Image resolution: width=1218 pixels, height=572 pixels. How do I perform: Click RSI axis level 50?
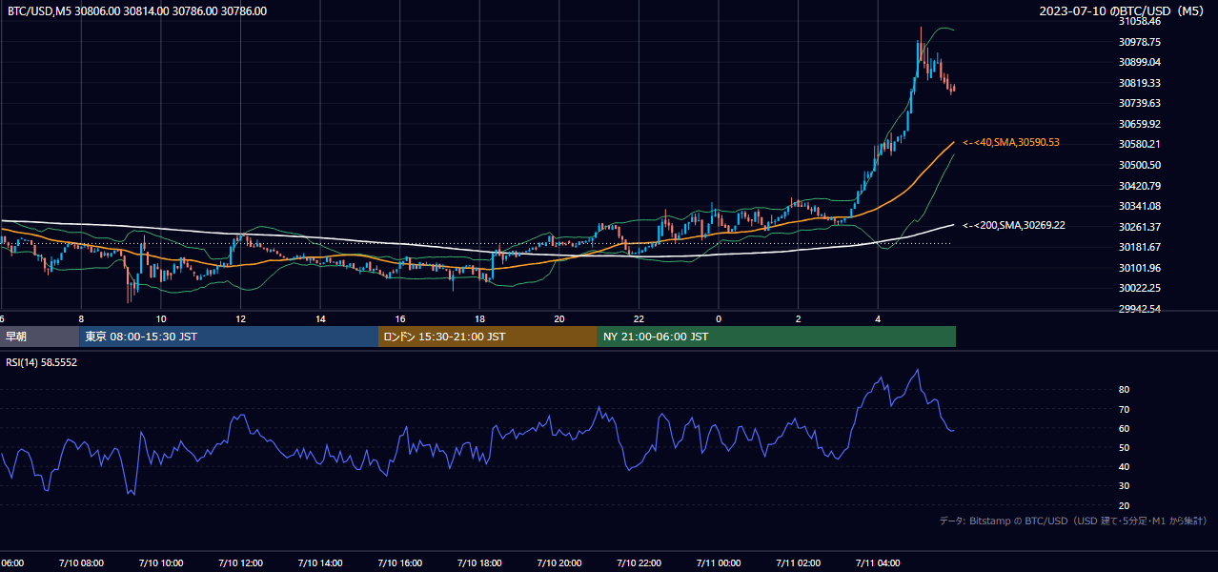1125,447
